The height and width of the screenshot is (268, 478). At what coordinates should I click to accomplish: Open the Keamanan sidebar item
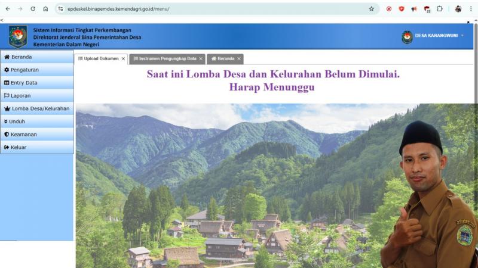point(37,135)
